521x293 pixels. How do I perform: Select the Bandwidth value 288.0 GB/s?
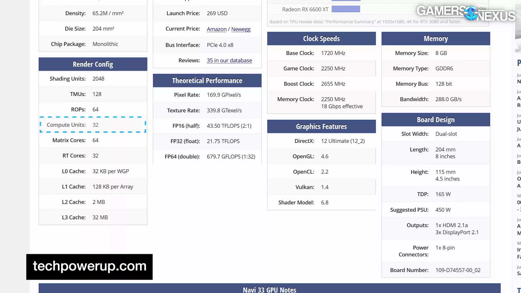pos(448,99)
